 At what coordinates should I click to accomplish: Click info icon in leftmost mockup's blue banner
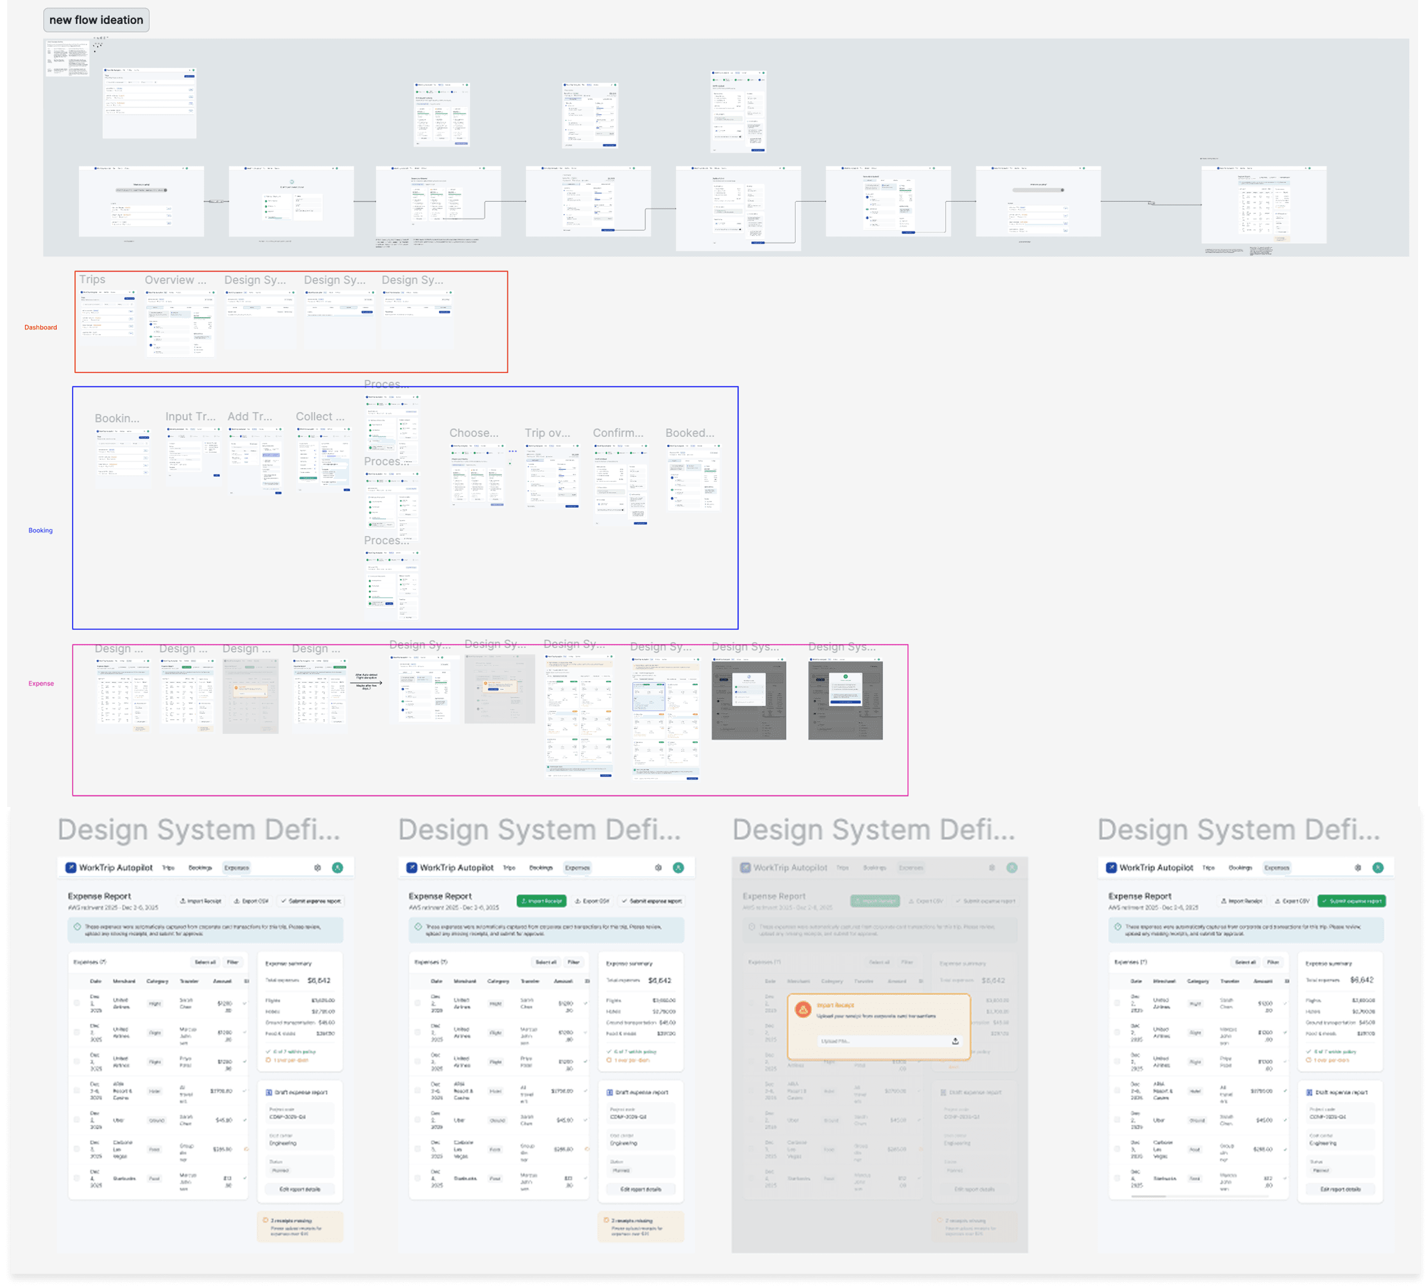tap(77, 927)
